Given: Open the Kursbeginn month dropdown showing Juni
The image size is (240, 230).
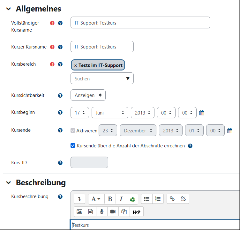Looking at the screenshot, I should click(x=109, y=113).
